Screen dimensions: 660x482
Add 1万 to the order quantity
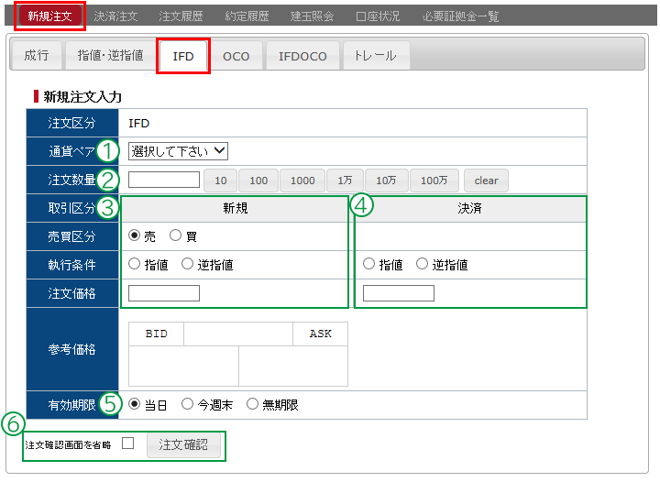point(345,181)
